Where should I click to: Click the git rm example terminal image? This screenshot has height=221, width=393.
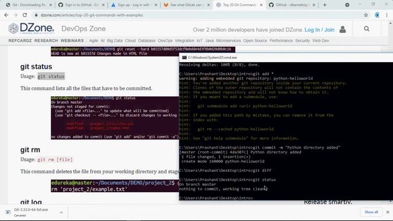pos(115,185)
